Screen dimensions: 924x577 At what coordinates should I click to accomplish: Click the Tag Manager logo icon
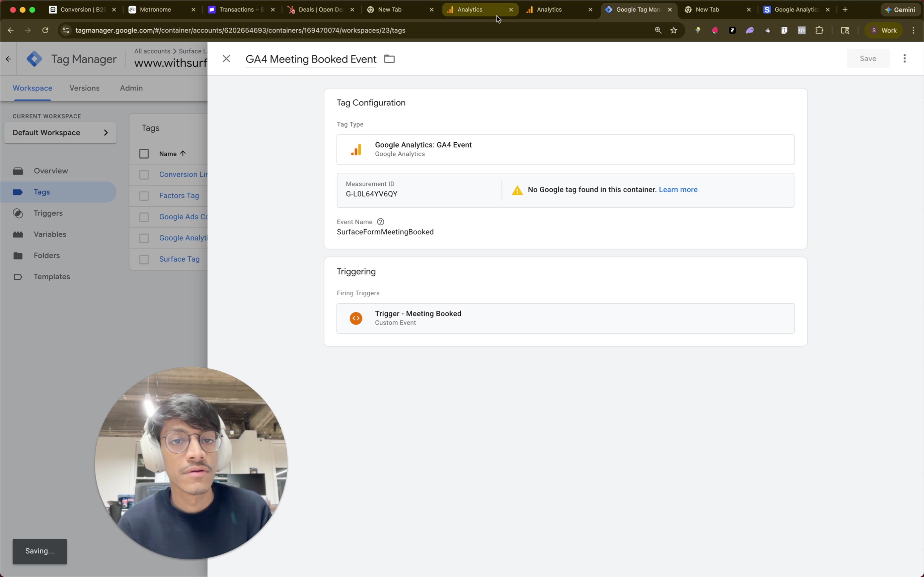coord(34,59)
